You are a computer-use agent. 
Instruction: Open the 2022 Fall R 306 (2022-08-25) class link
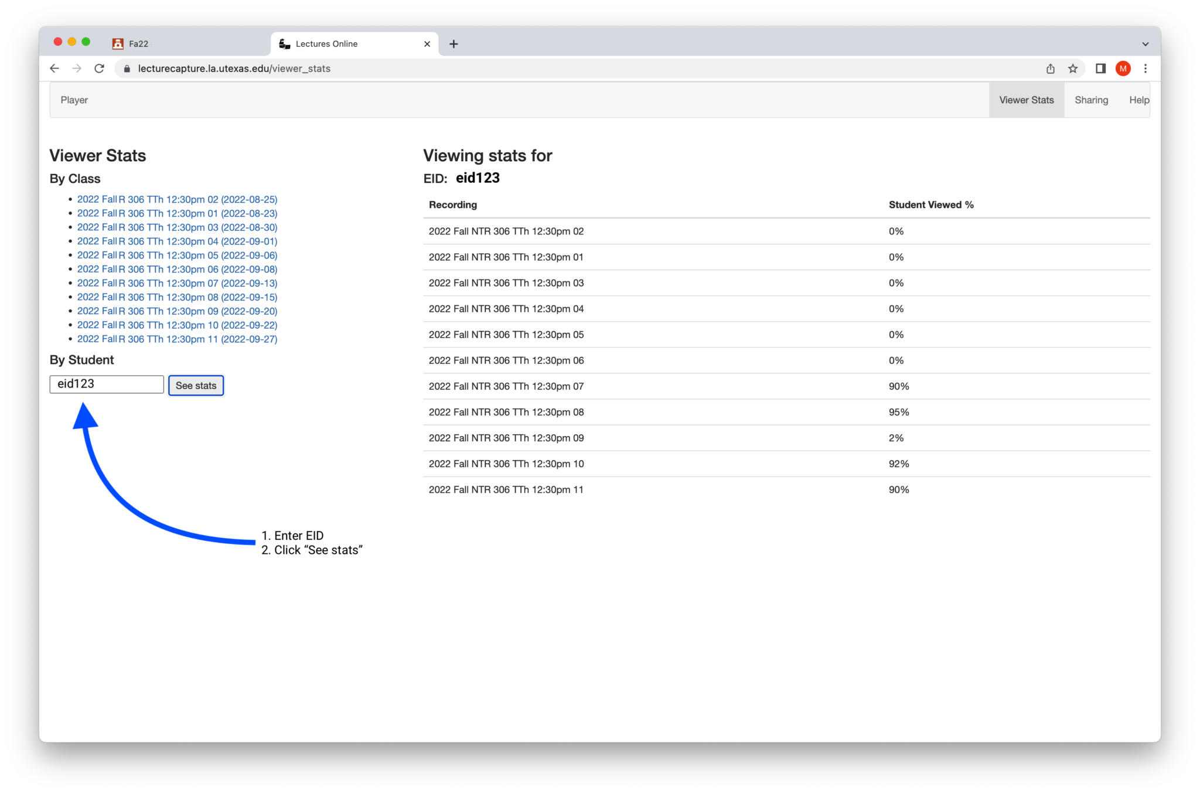pos(177,199)
